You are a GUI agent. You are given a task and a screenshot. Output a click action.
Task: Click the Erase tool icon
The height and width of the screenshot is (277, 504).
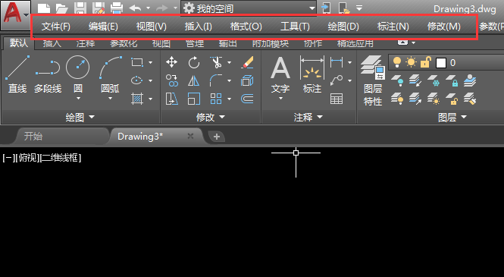(x=247, y=62)
